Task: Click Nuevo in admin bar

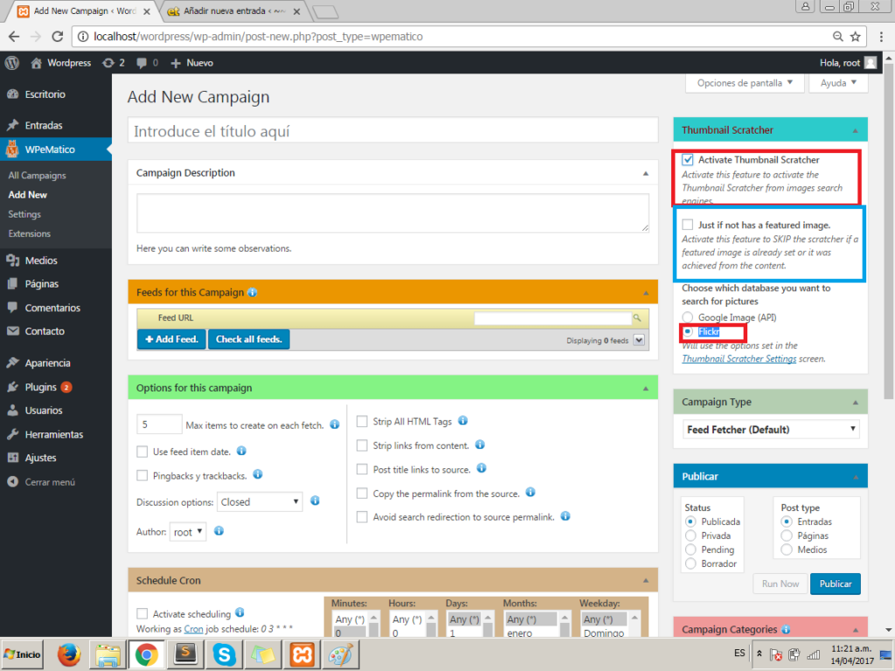Action: pyautogui.click(x=192, y=63)
